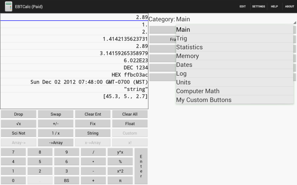Click the EBTCalc calculator app icon

click(x=9, y=7)
